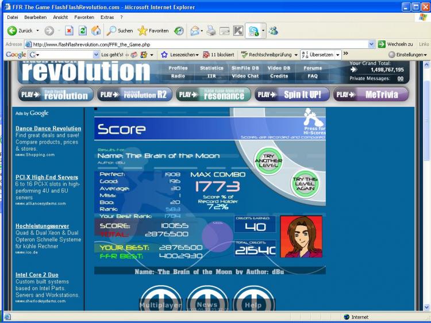
Task: Expand the address bar URL dropdown
Action: click(x=371, y=44)
